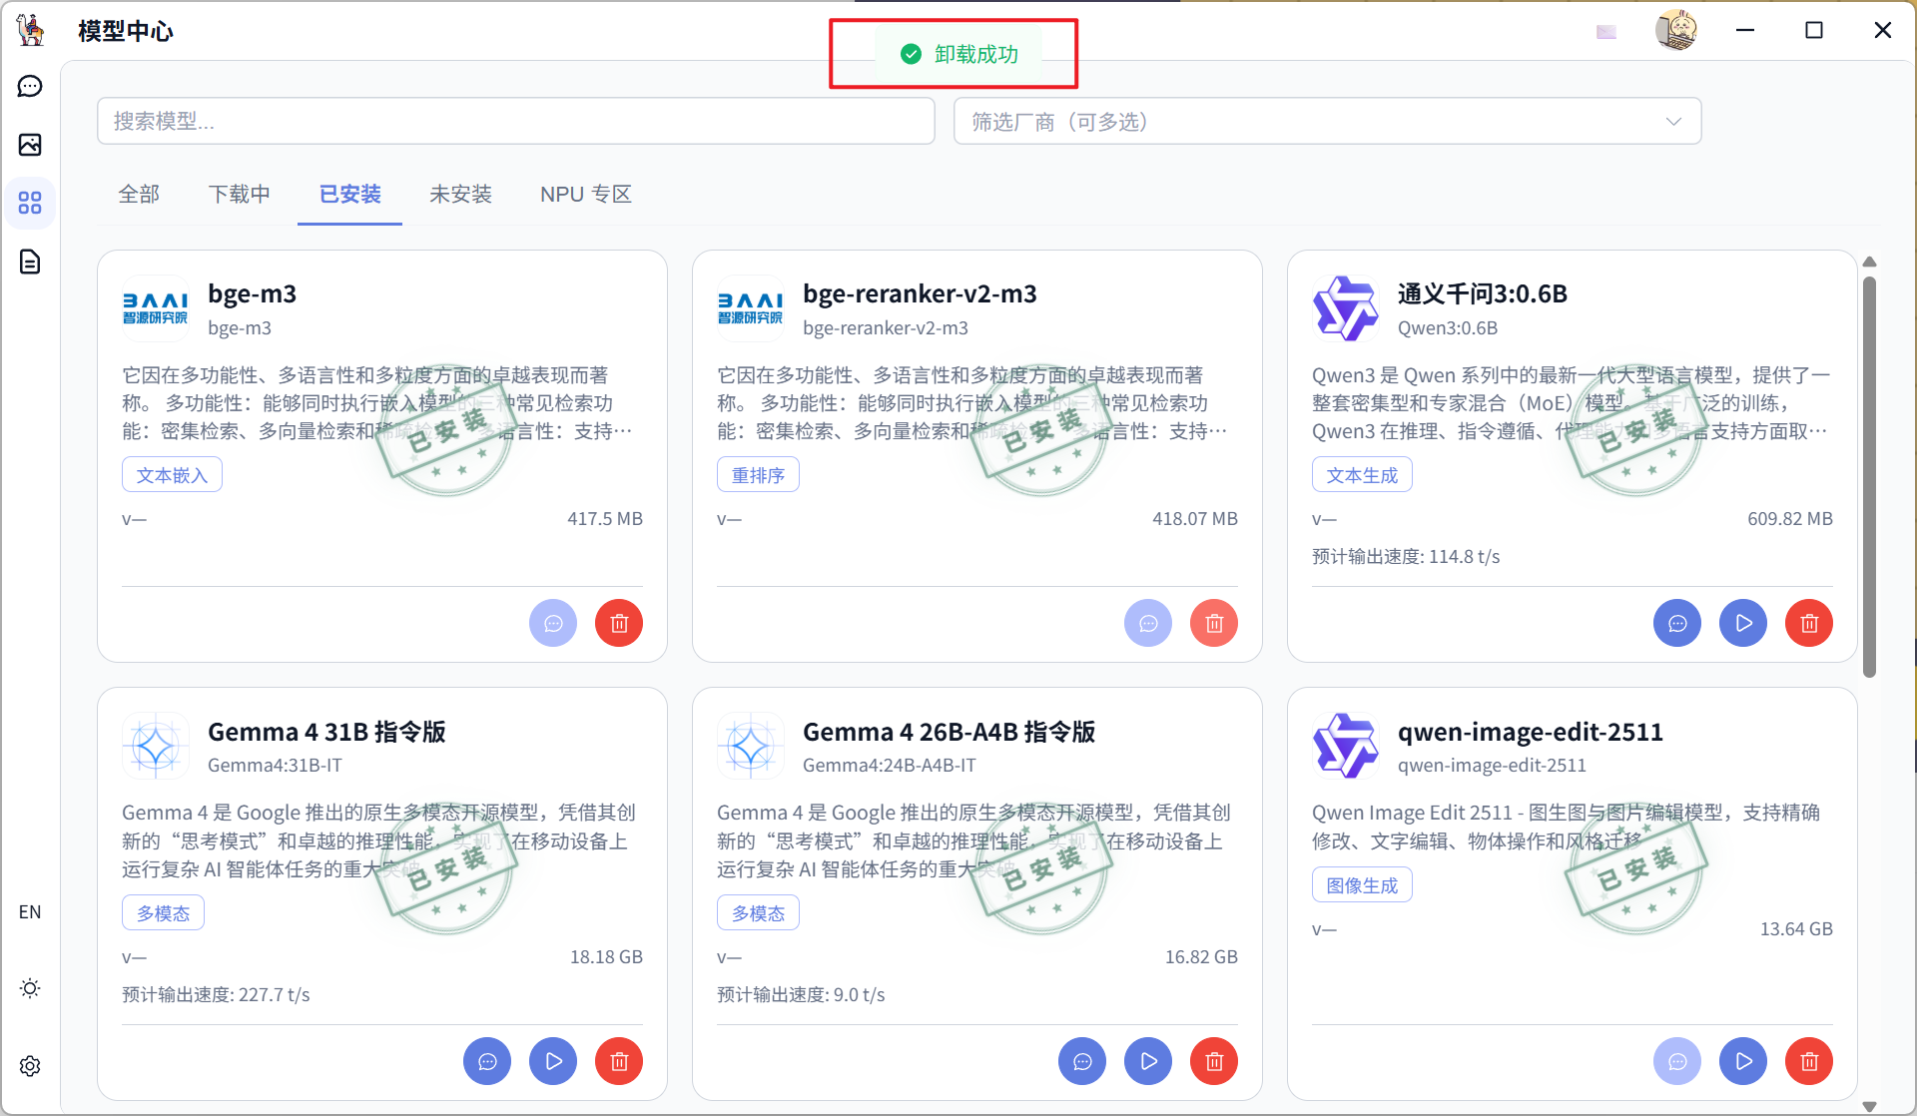The width and height of the screenshot is (1917, 1116).
Task: Click chat button on bge-reranker-v2-m3 card
Action: 1148,623
